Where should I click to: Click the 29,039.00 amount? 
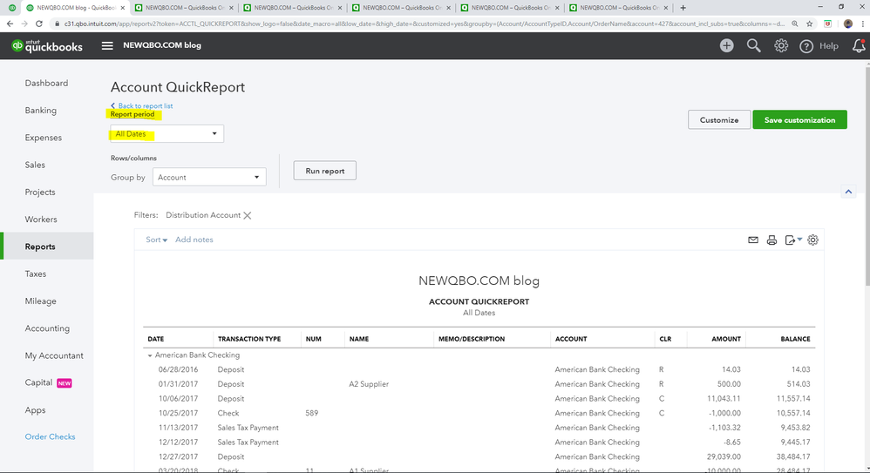pos(724,457)
